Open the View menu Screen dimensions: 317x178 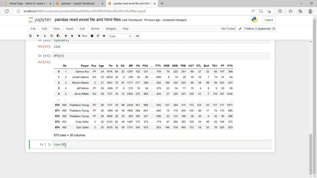pyautogui.click(x=56, y=29)
